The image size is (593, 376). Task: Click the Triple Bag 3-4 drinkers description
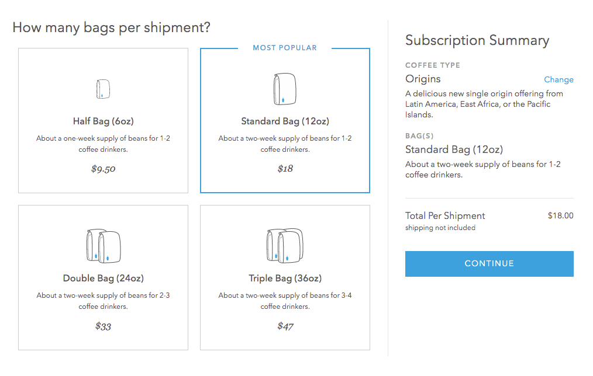tap(285, 301)
